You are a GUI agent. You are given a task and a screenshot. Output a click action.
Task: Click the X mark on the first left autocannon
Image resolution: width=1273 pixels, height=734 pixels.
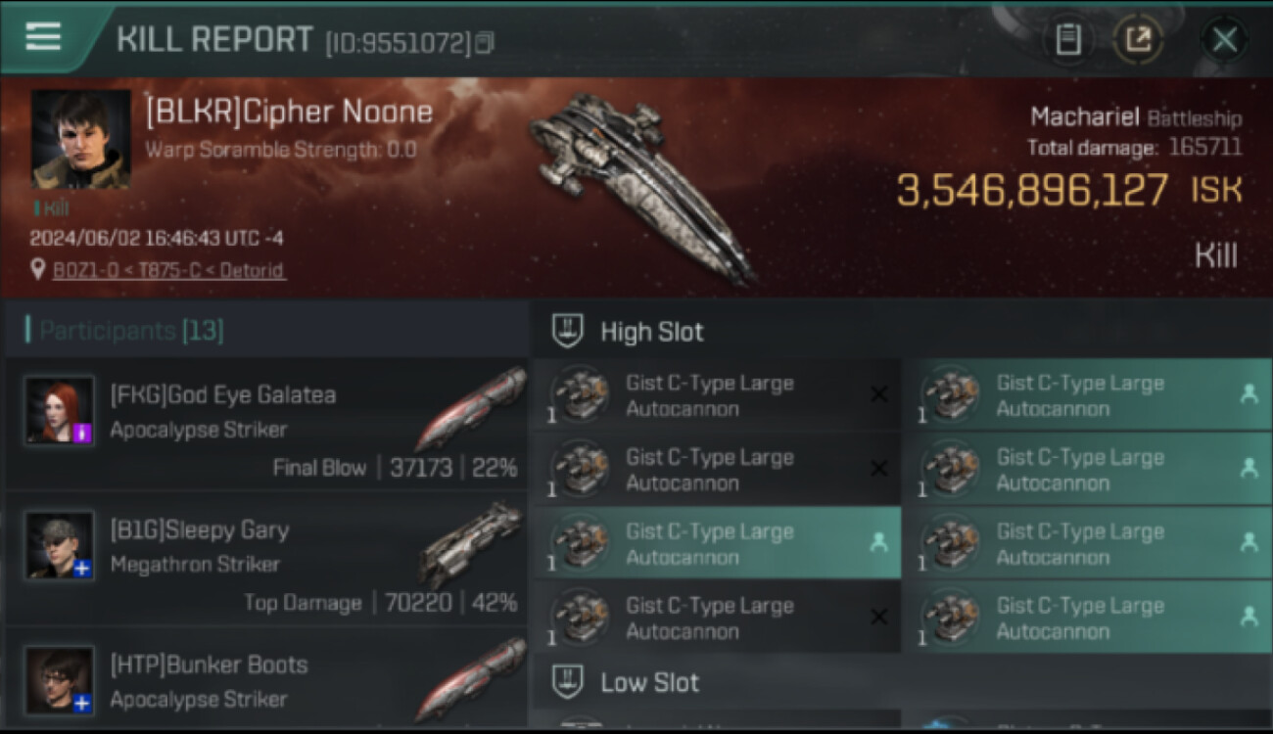click(x=878, y=393)
